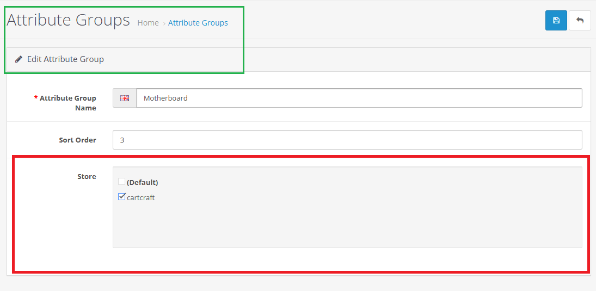Click the blue Save icon button
The image size is (596, 291).
pyautogui.click(x=556, y=21)
